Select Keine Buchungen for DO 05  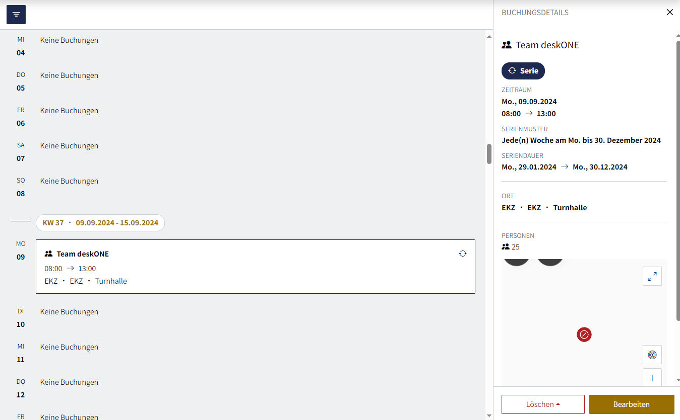[x=69, y=75]
